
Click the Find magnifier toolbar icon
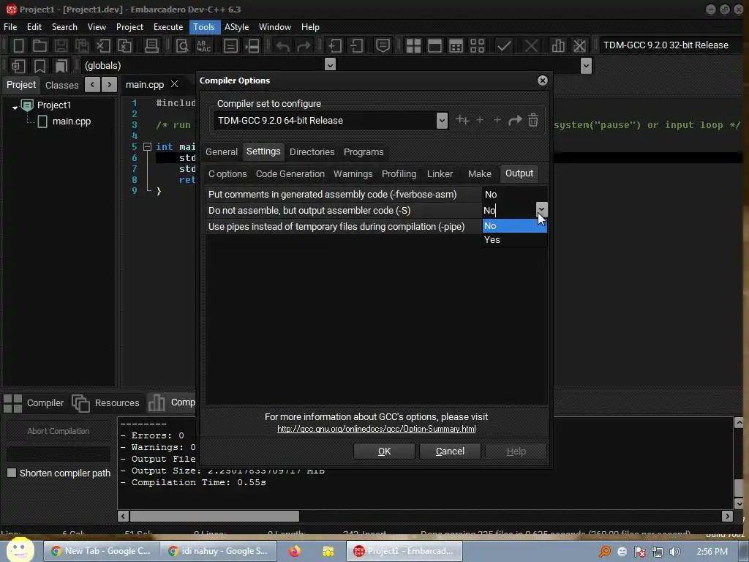click(182, 45)
